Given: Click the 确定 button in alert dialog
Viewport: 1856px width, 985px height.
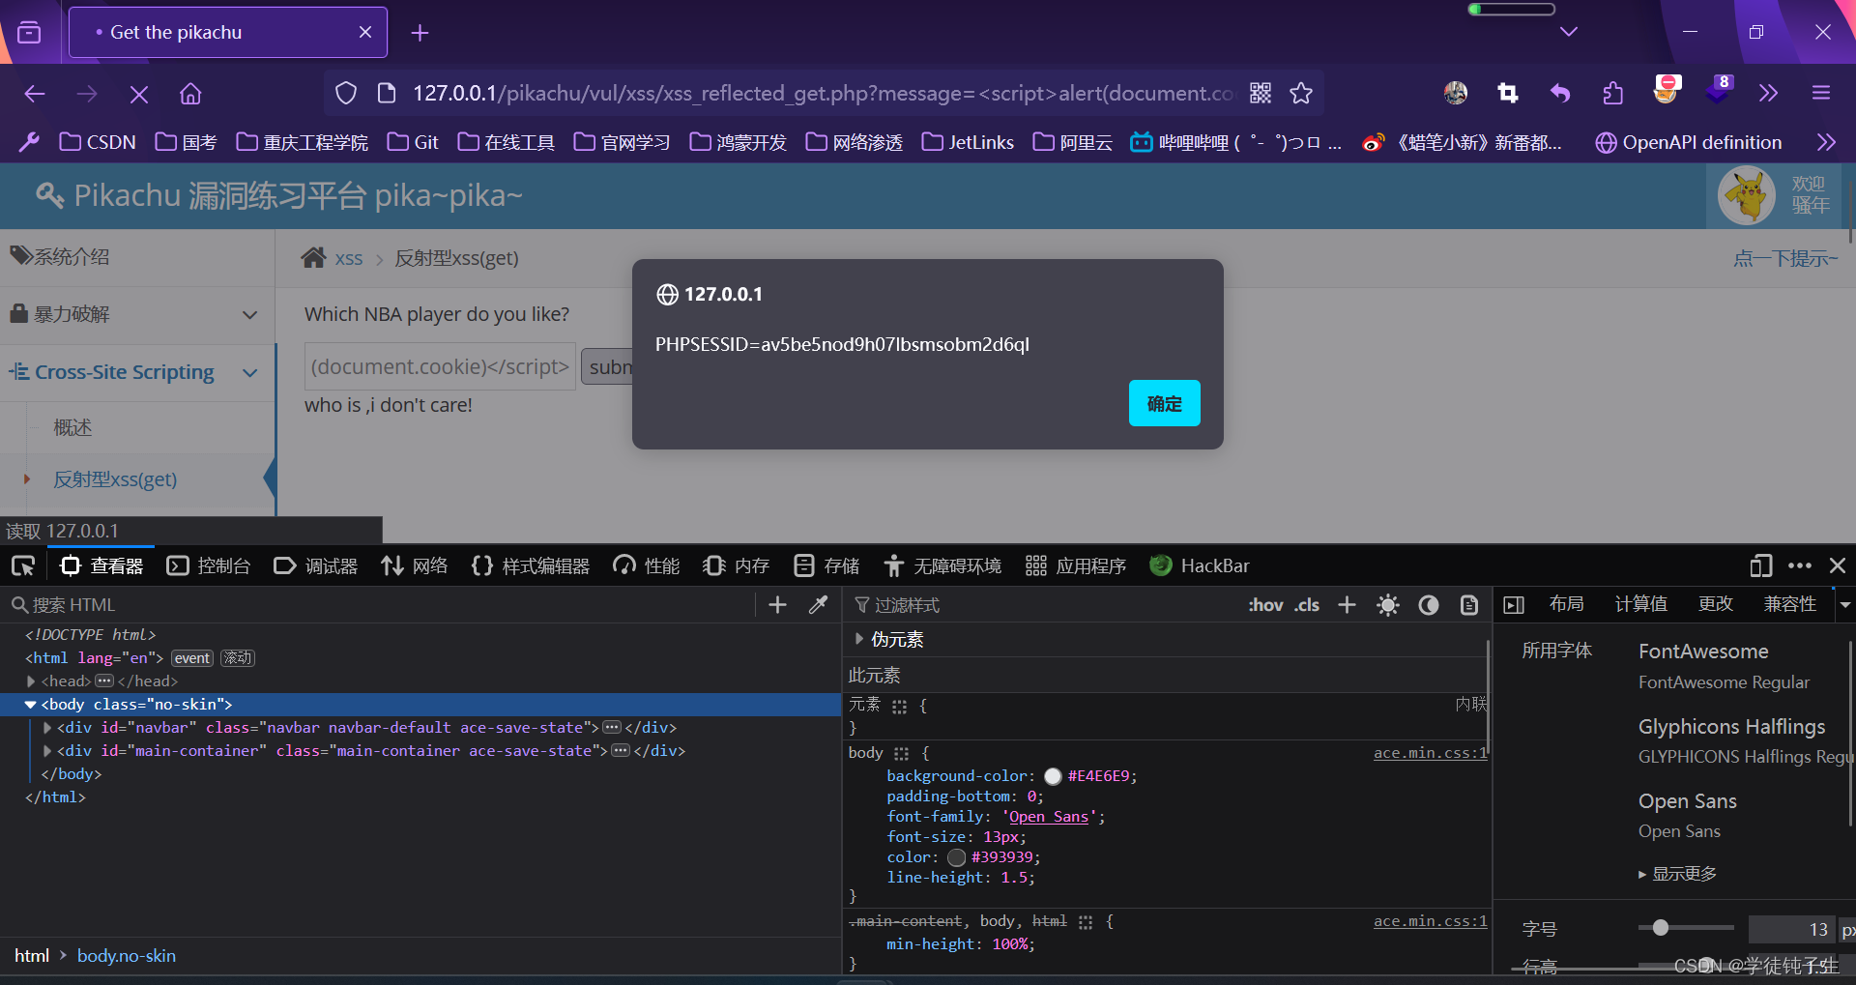Looking at the screenshot, I should click(x=1164, y=403).
